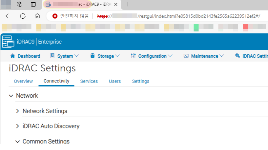Click the '안전하지 않음' security label
Screen dimensions: 268x150
coord(74,16)
